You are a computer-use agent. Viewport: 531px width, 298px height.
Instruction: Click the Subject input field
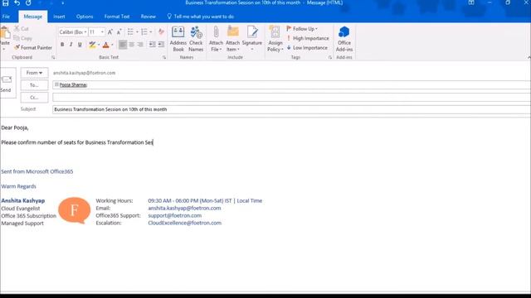(x=291, y=109)
